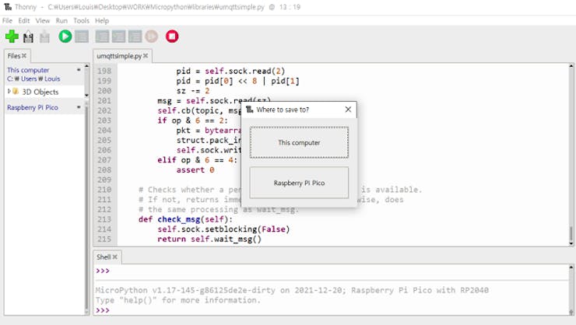Image resolution: width=576 pixels, height=325 pixels.
Task: Close the umqttsimple.py editor tab
Action: coord(146,56)
